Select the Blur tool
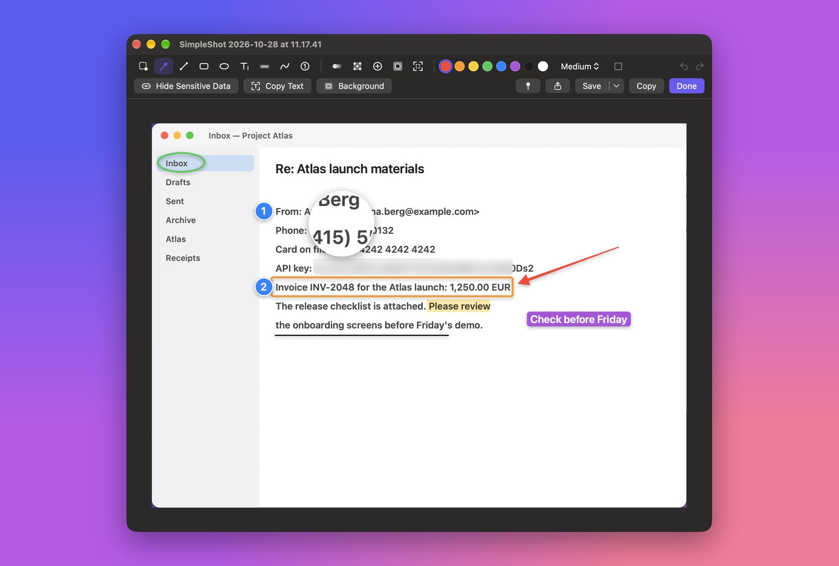 coord(337,66)
